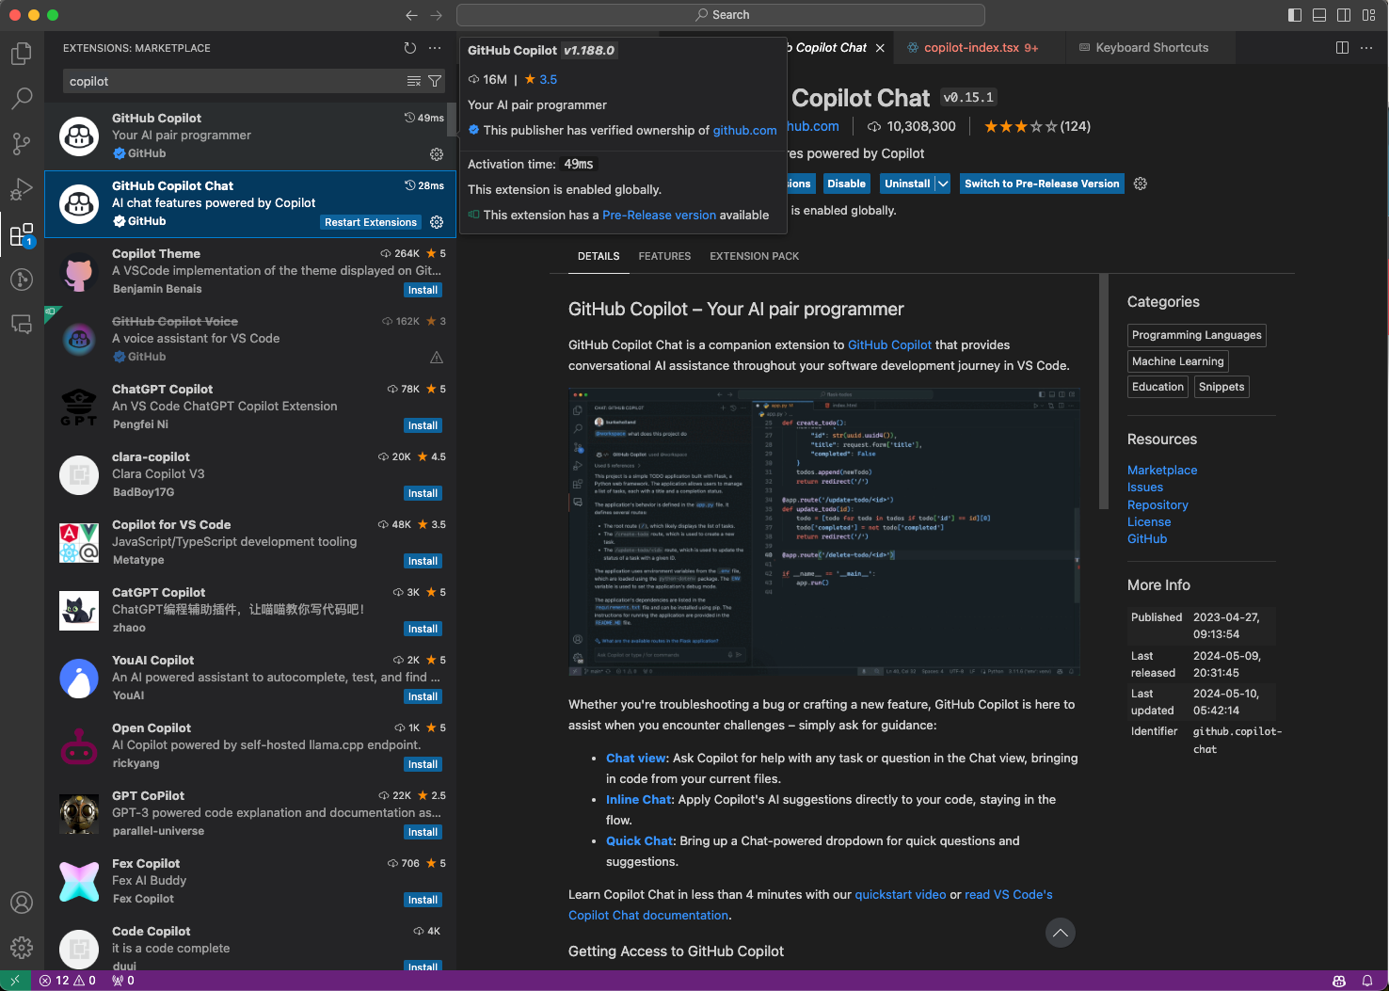Open the Run and Debug view
1389x991 pixels.
(21, 189)
